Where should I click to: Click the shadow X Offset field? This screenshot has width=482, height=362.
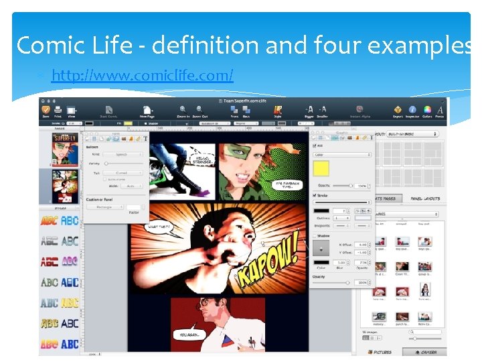(x=361, y=245)
